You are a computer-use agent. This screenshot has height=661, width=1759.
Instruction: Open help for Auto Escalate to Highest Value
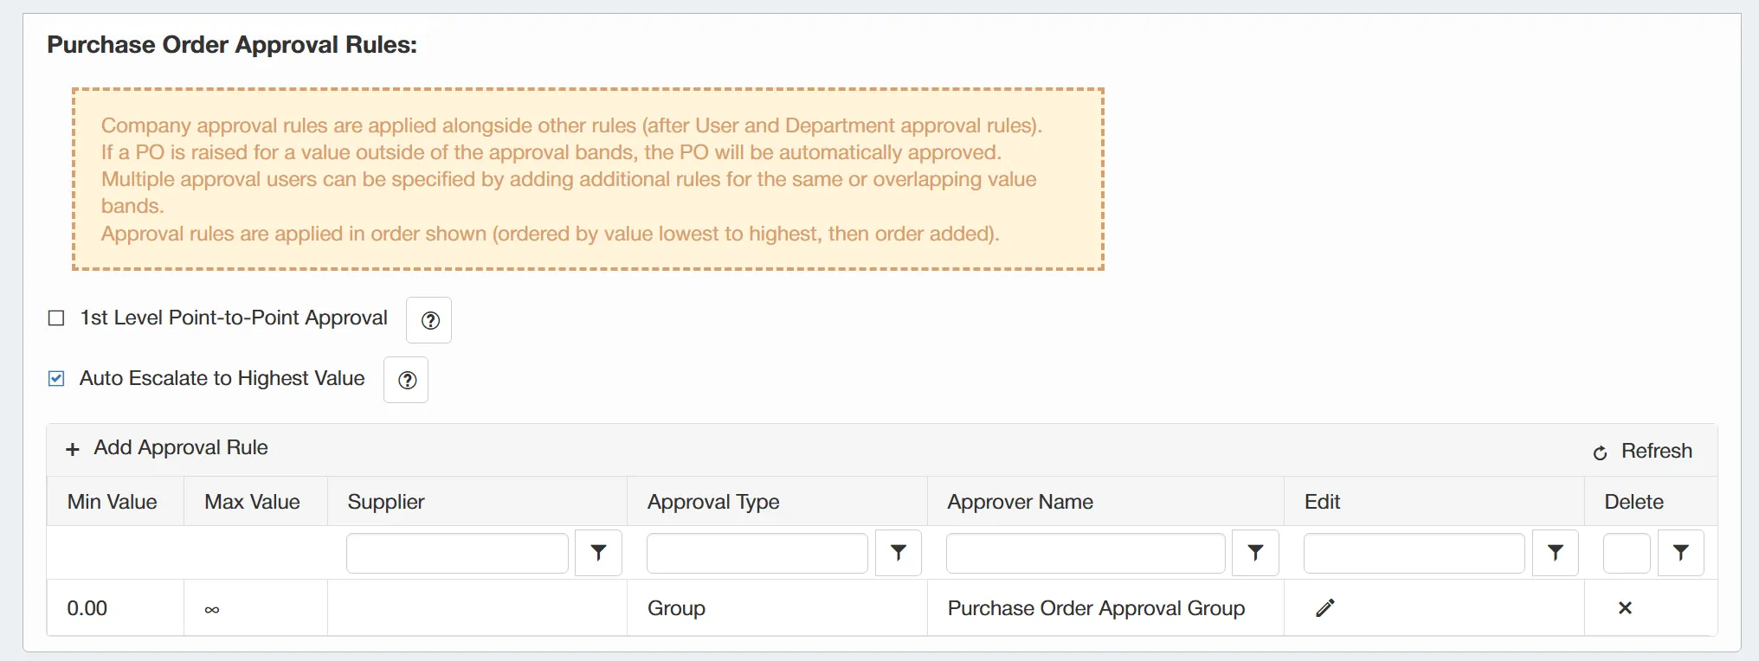coord(406,380)
